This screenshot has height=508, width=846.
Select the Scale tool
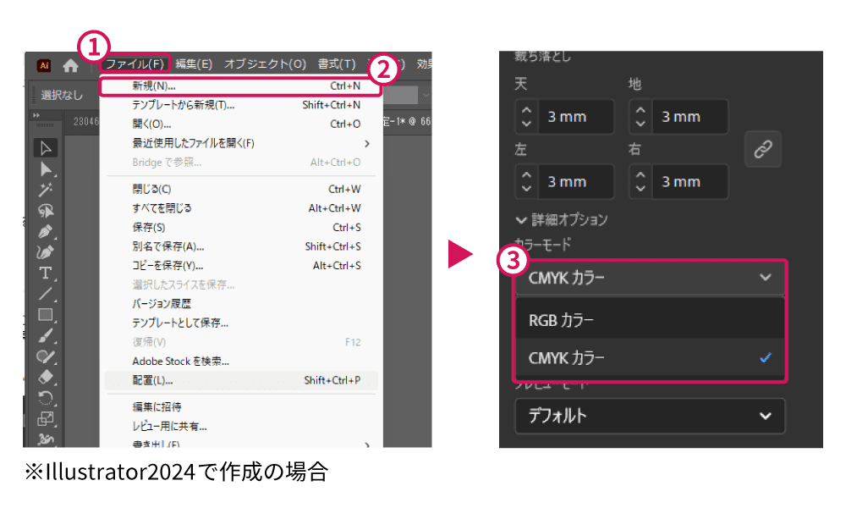point(46,418)
